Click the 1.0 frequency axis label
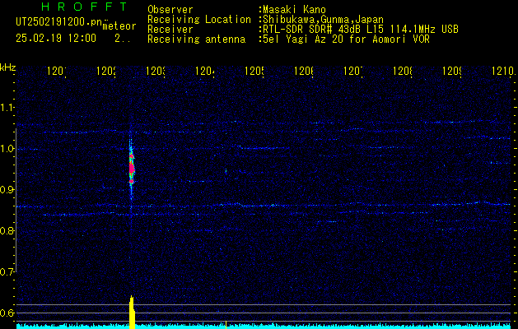518x329 pixels. [x=7, y=149]
